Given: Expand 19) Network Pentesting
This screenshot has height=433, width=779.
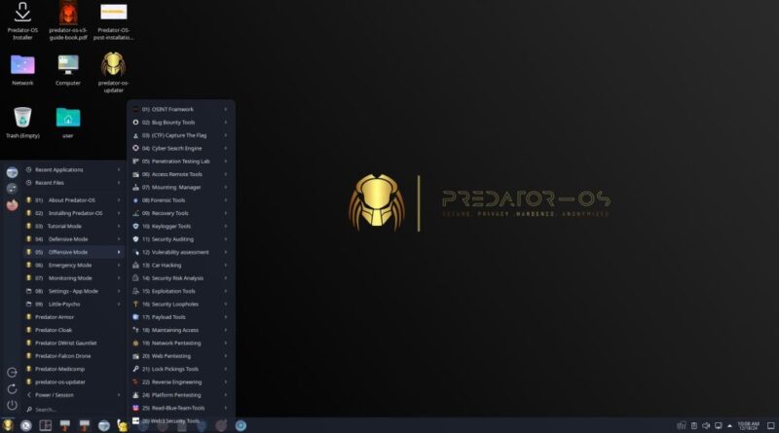Looking at the screenshot, I should pyautogui.click(x=181, y=343).
